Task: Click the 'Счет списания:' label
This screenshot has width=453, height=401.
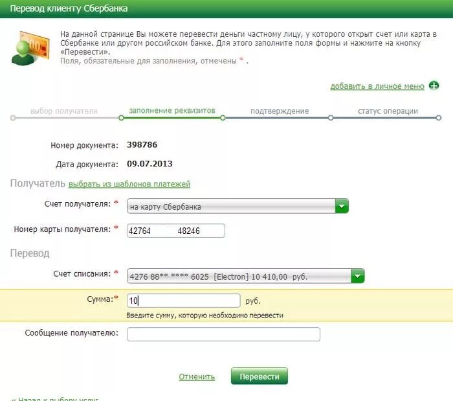Action: click(x=82, y=274)
